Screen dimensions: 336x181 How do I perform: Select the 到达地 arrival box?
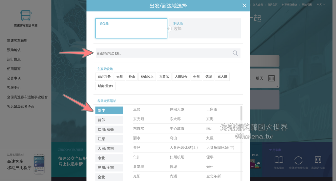pos(205,28)
